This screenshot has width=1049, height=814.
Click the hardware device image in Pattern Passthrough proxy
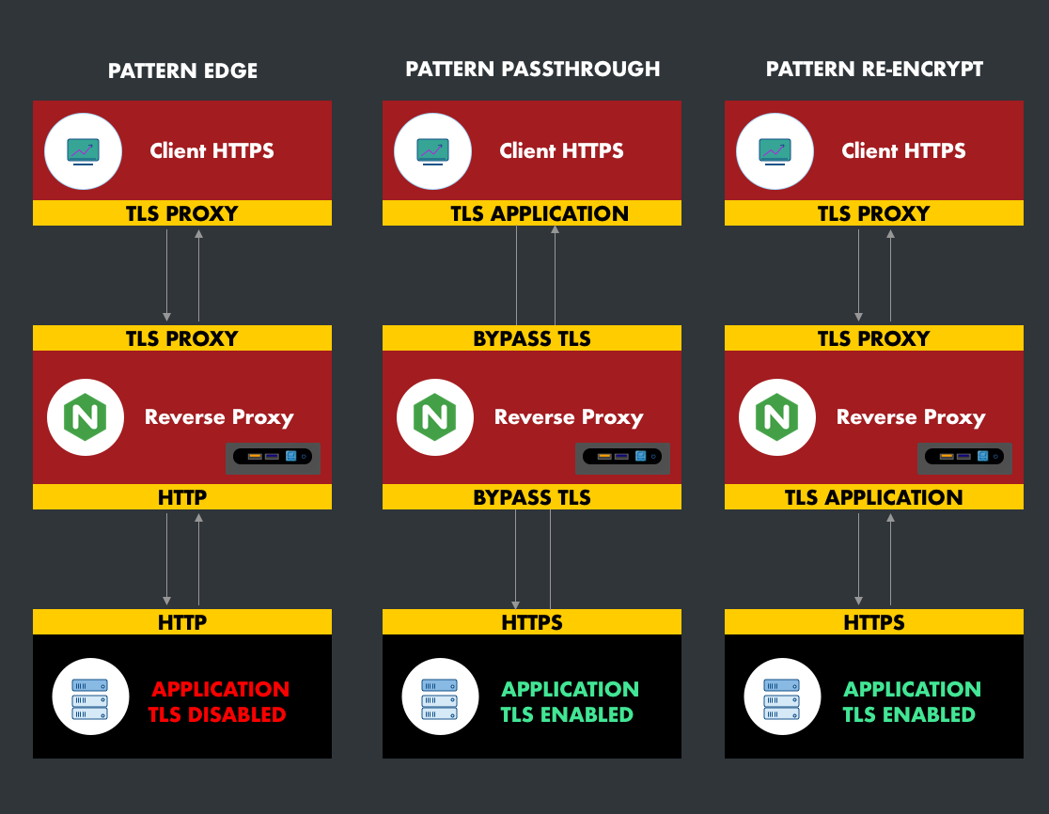622,457
